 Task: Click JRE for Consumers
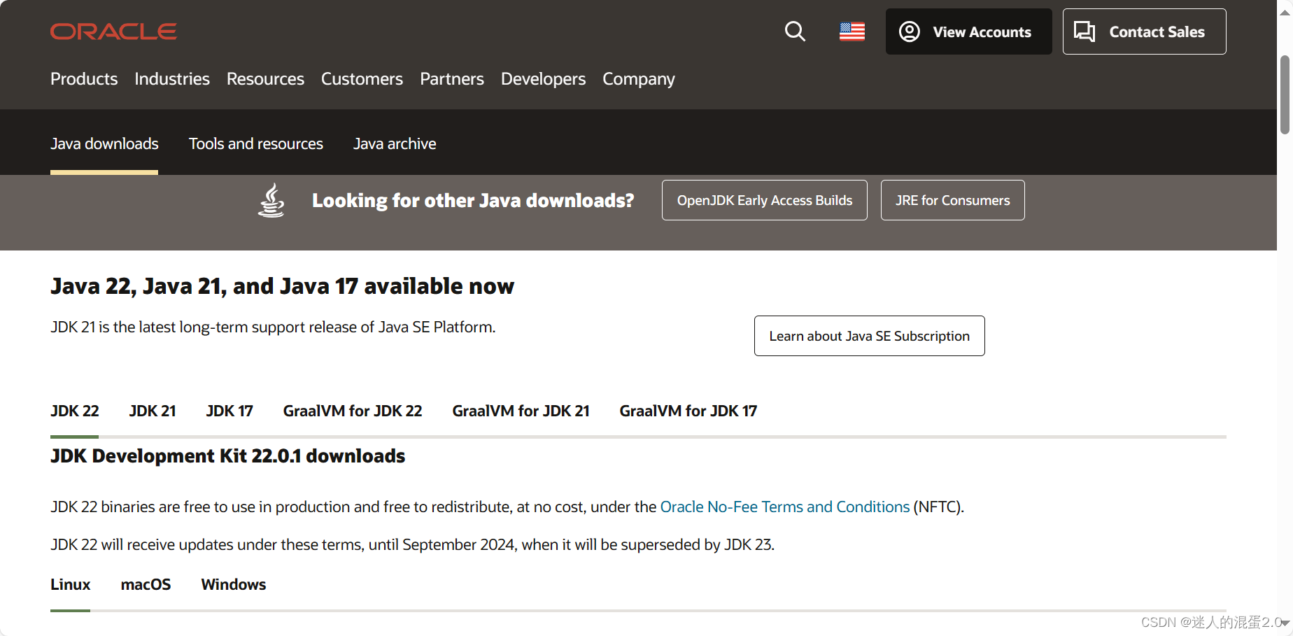click(952, 200)
